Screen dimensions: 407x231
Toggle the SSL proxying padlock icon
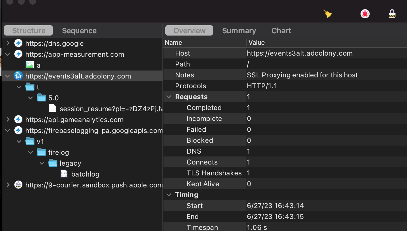pos(392,14)
